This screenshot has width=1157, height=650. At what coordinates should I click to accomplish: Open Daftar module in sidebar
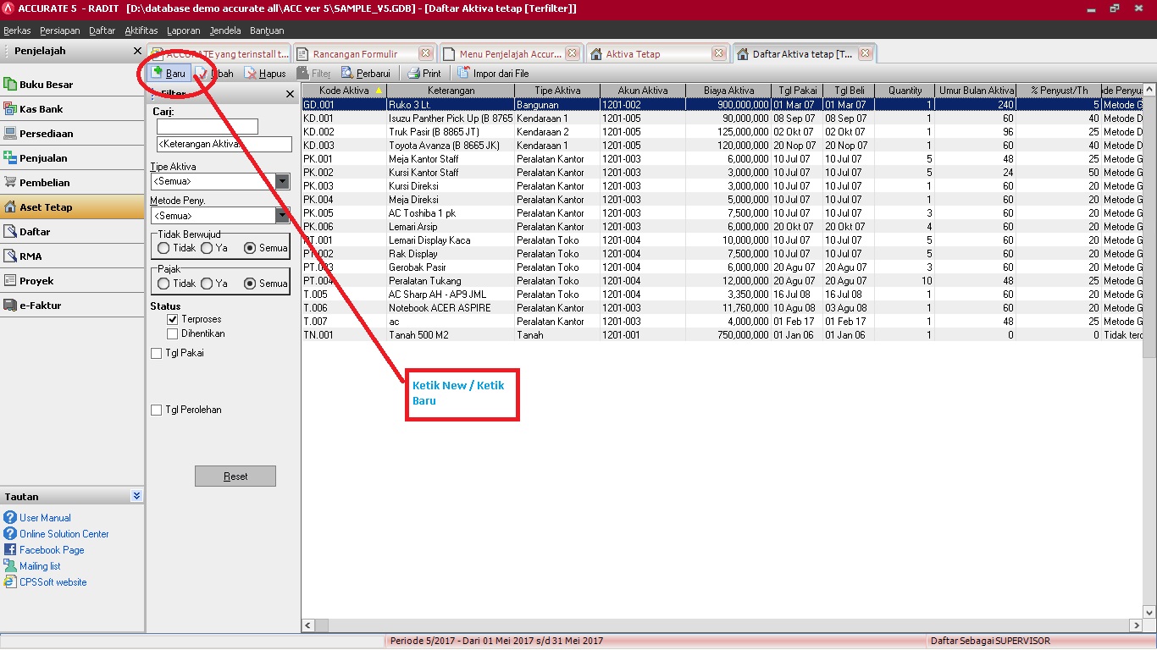72,232
